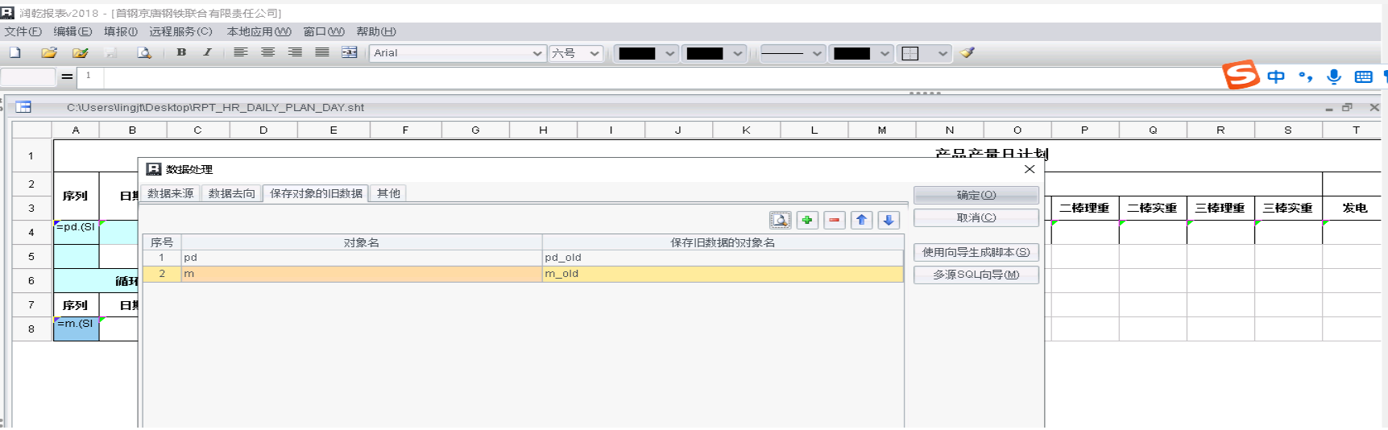The height and width of the screenshot is (430, 1388).
Task: Click the red minus delete row icon
Action: click(835, 220)
